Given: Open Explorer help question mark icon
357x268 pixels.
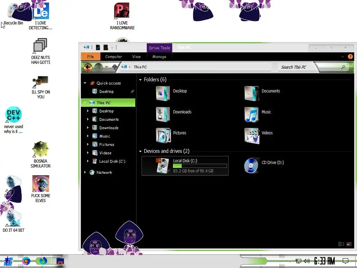Looking at the screenshot, I should [x=350, y=57].
